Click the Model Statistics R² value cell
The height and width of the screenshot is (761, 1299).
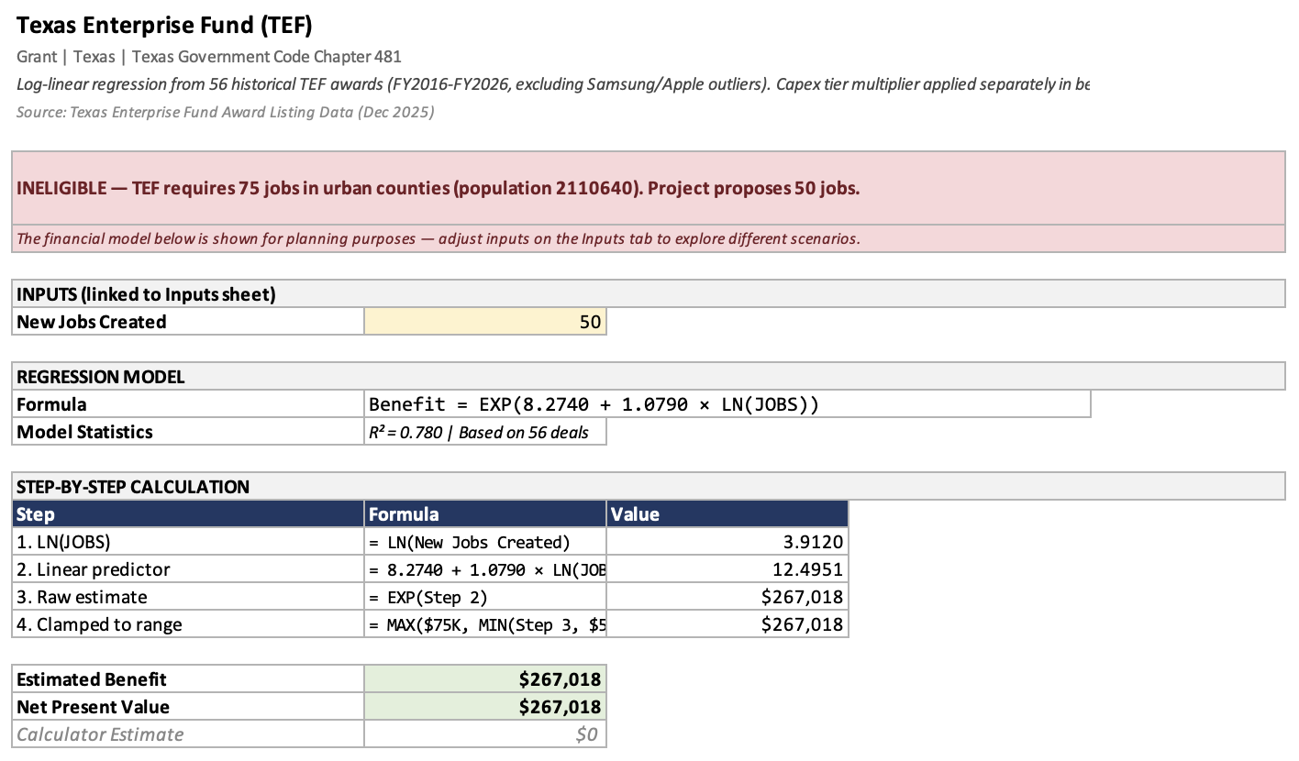click(x=484, y=431)
